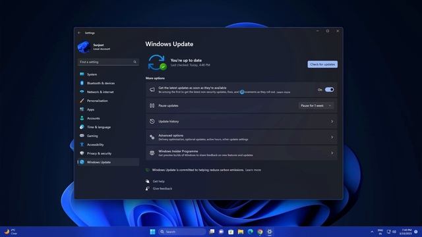Click Learn more link beside carbon emissions
The image size is (422, 237).
click(x=253, y=170)
